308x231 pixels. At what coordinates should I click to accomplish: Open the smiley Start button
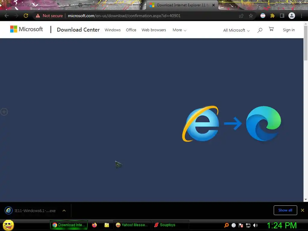coord(8,225)
